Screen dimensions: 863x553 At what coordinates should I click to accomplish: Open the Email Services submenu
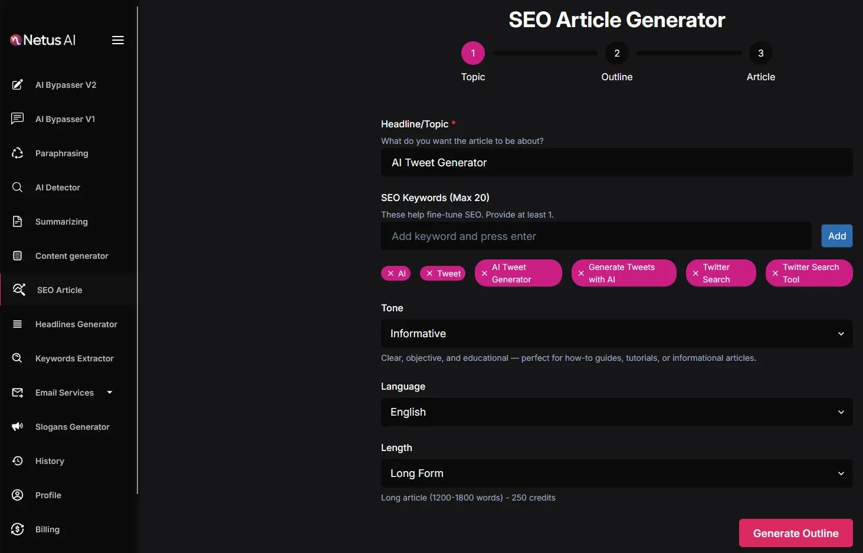click(64, 393)
